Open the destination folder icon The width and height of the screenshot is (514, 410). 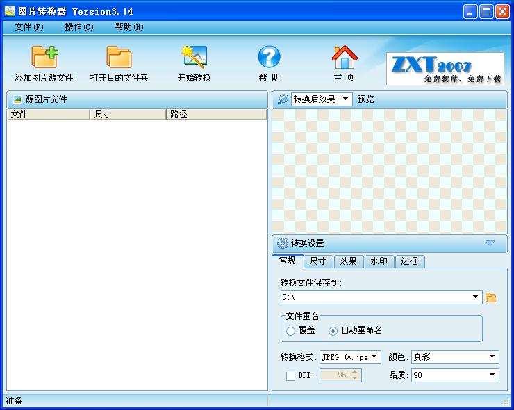pyautogui.click(x=119, y=57)
